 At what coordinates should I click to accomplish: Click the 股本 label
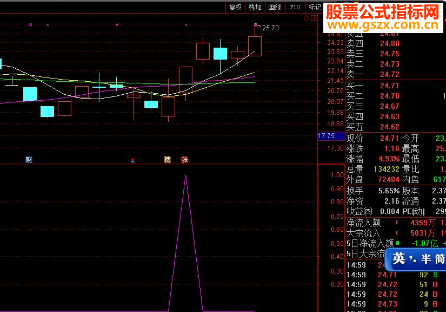pyautogui.click(x=411, y=191)
